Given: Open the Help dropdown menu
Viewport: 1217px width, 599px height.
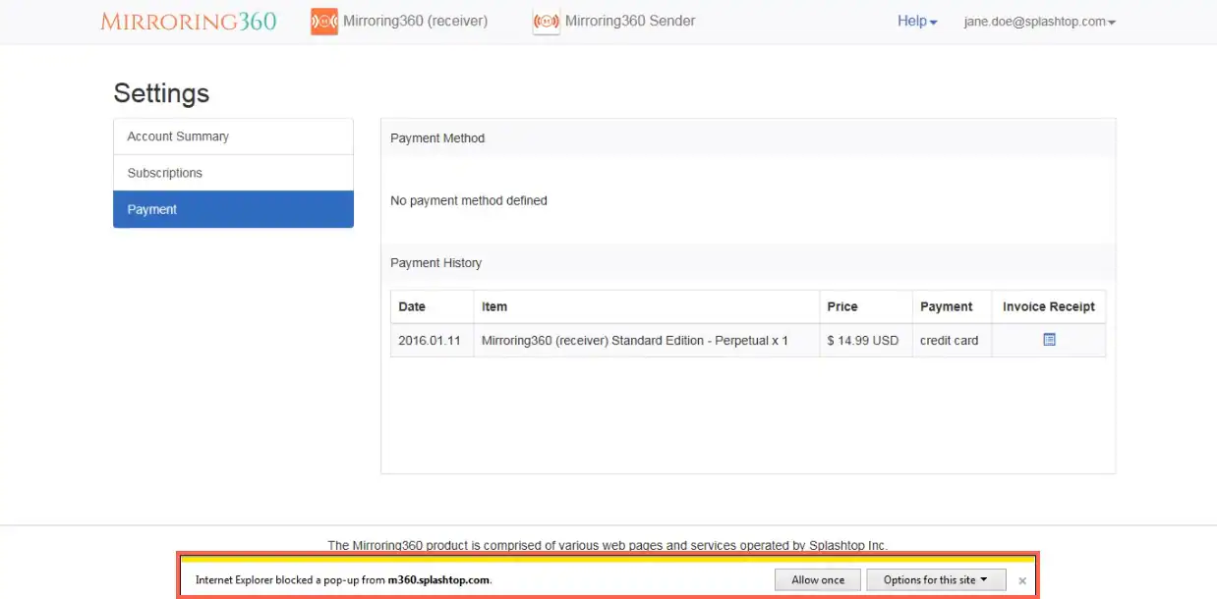Looking at the screenshot, I should 917,22.
